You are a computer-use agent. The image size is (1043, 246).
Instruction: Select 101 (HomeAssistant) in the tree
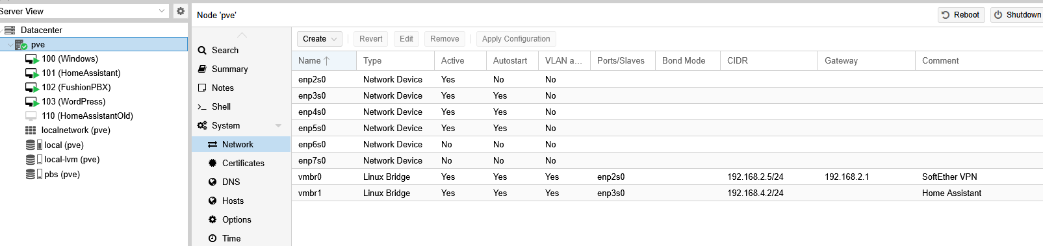pos(81,73)
